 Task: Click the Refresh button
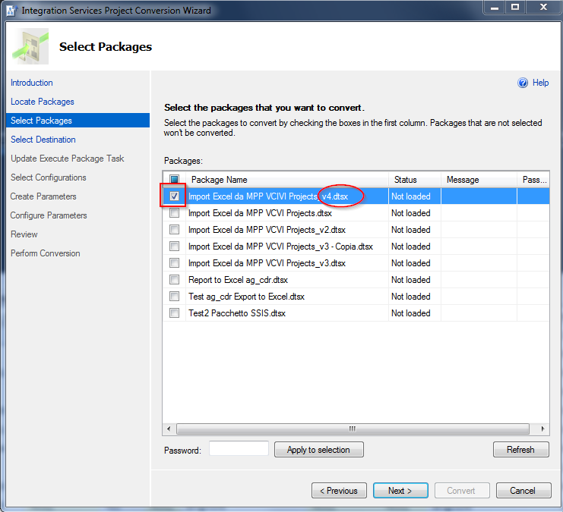pyautogui.click(x=521, y=450)
